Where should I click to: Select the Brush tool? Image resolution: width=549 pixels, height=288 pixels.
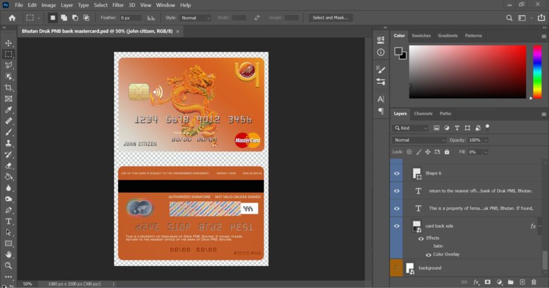click(8, 132)
